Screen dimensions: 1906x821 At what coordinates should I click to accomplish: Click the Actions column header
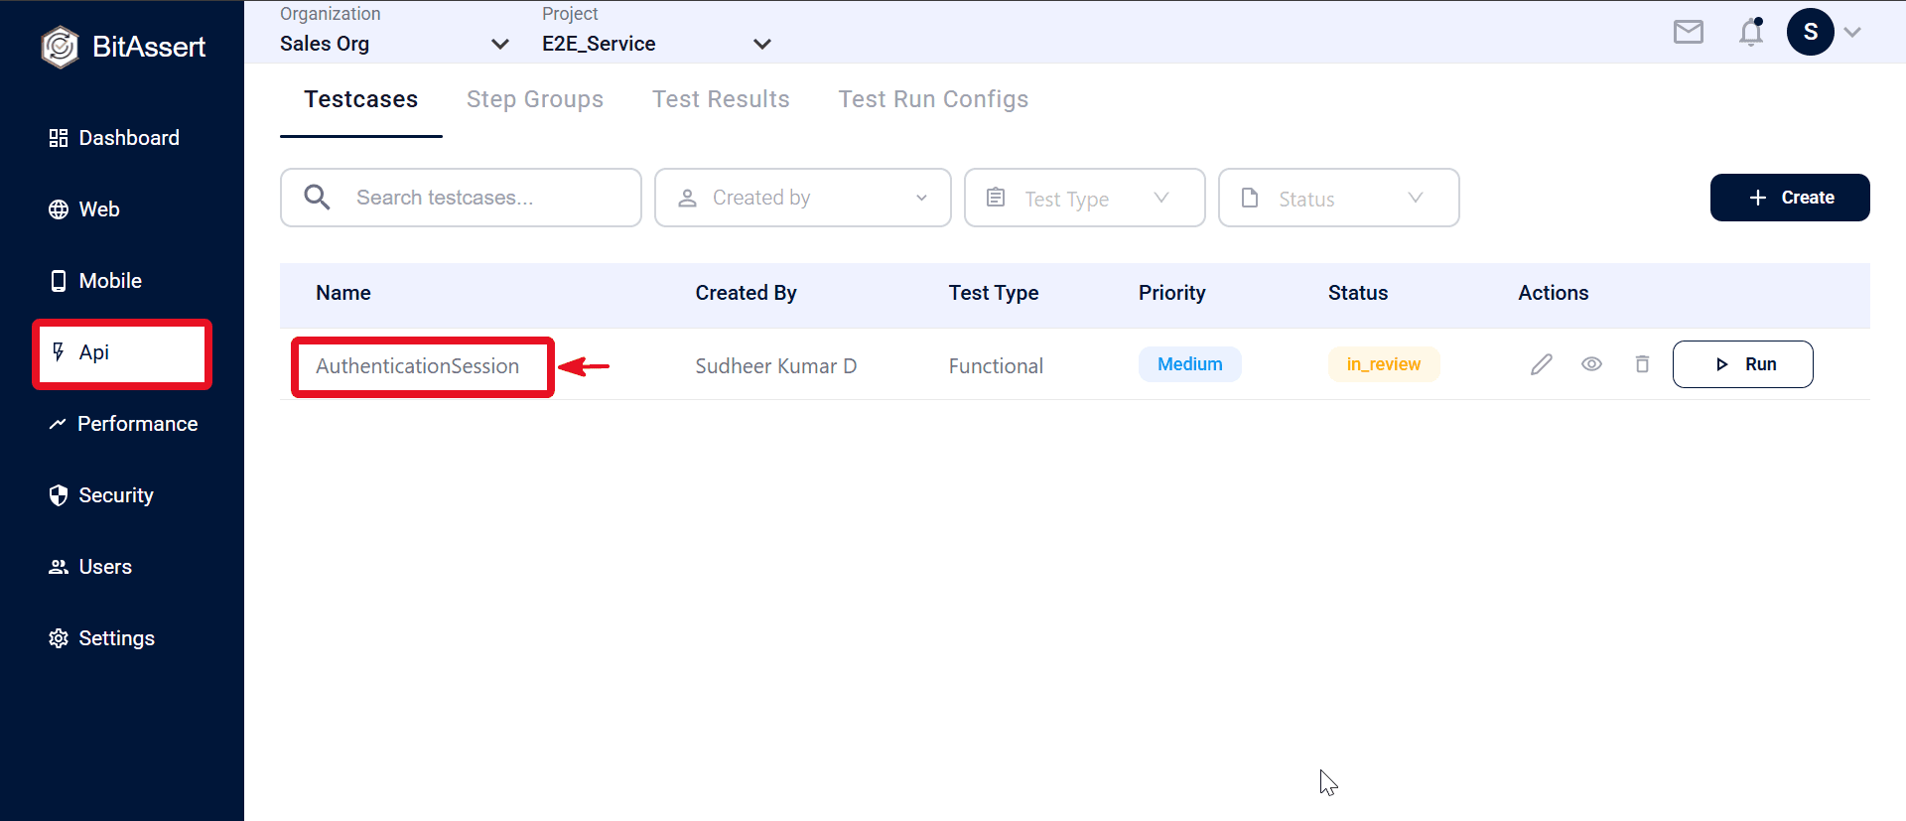(1553, 293)
